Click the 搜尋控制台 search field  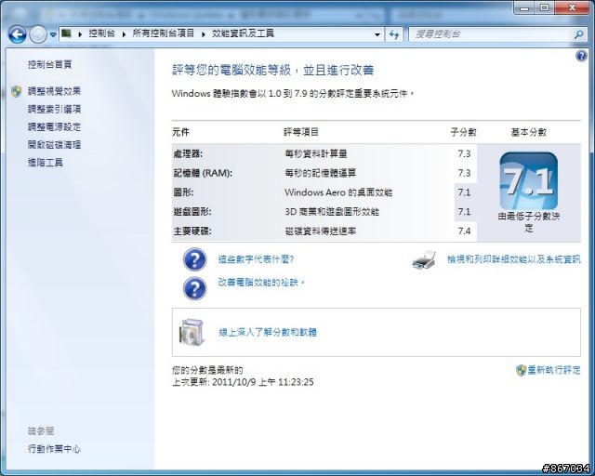pyautogui.click(x=492, y=34)
